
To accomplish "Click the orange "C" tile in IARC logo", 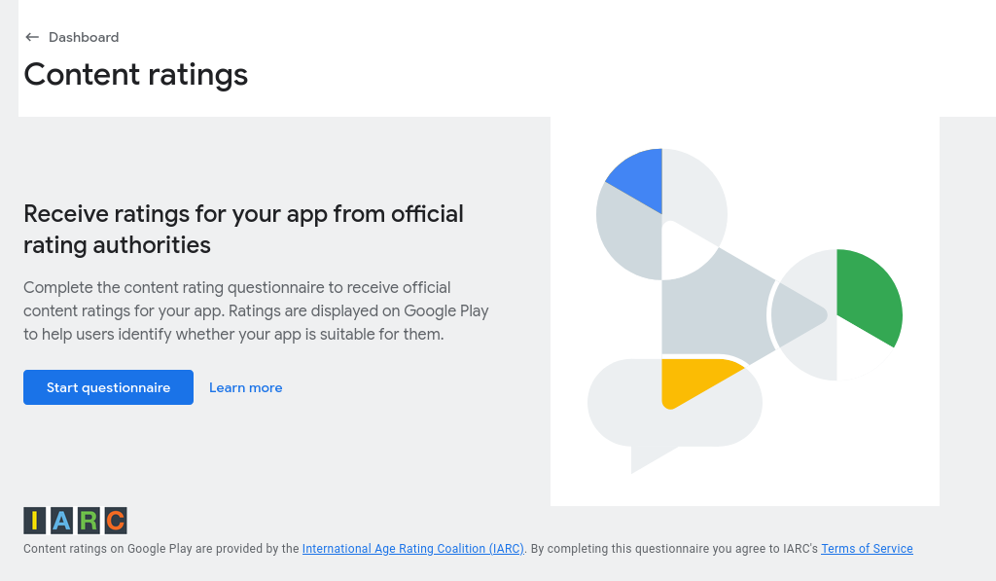I will tap(115, 521).
